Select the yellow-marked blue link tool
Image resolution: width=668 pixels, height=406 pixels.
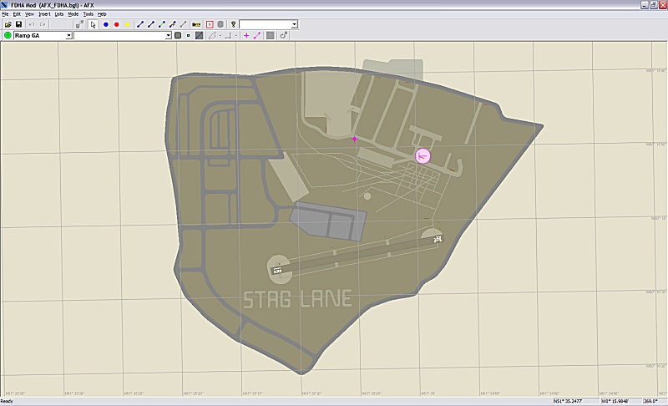[173, 25]
